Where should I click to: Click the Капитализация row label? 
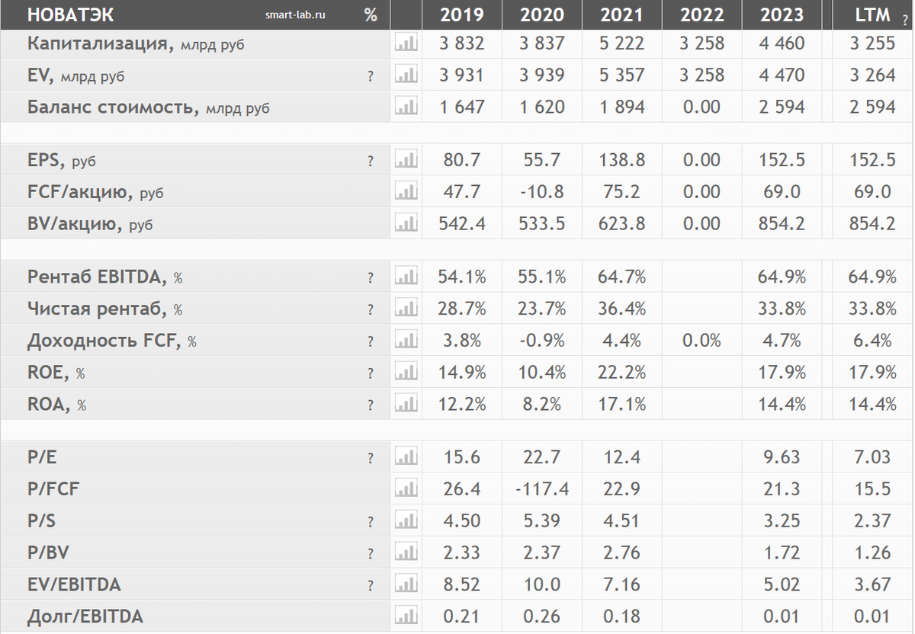(x=136, y=43)
